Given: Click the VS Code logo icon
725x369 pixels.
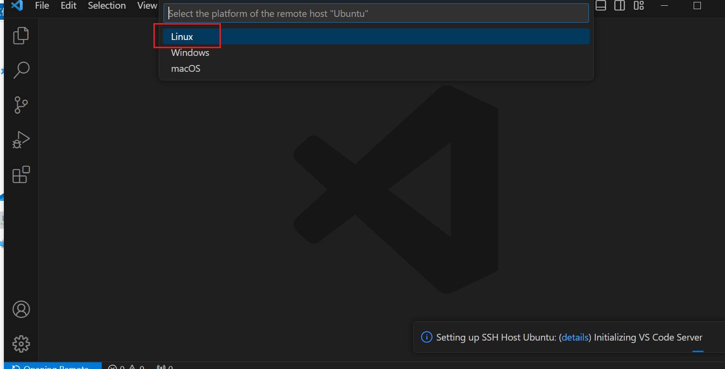Looking at the screenshot, I should [17, 6].
